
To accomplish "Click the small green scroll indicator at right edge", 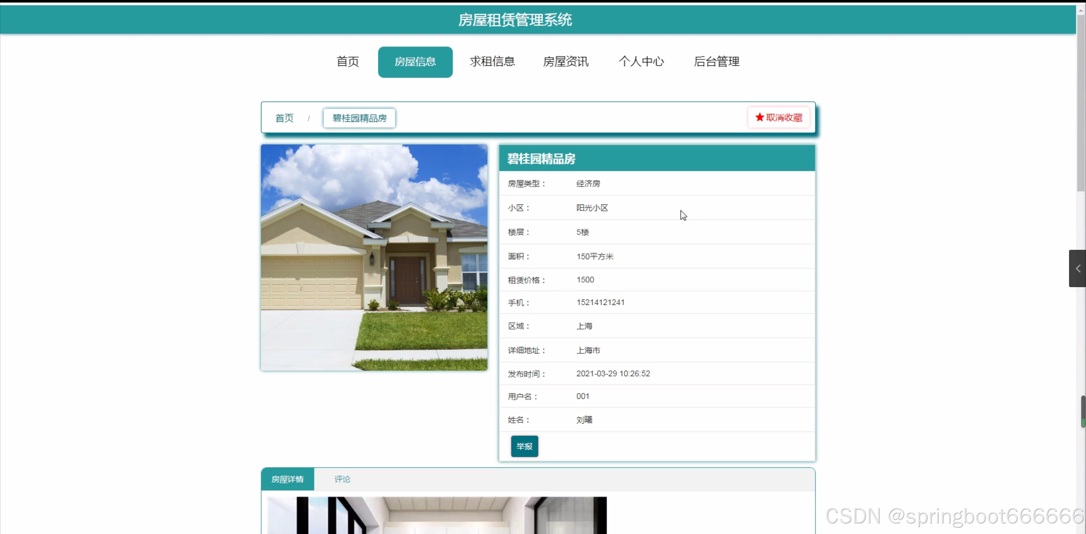I will (x=1083, y=423).
